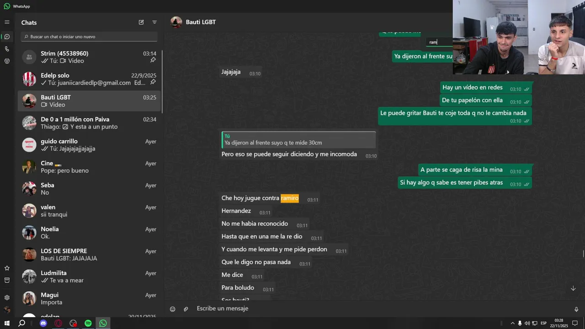Open the Windows Start menu
This screenshot has height=329, width=585.
tap(7, 323)
